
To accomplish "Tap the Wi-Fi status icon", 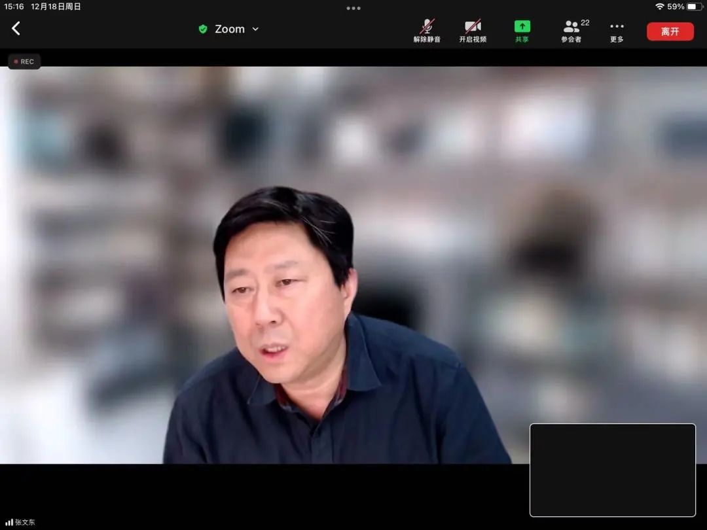I will click(660, 7).
